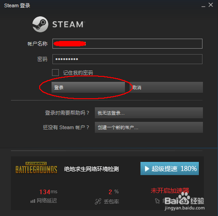The image size is (218, 216).
Task: Click the STEAM wordmark text
Action: point(68,25)
